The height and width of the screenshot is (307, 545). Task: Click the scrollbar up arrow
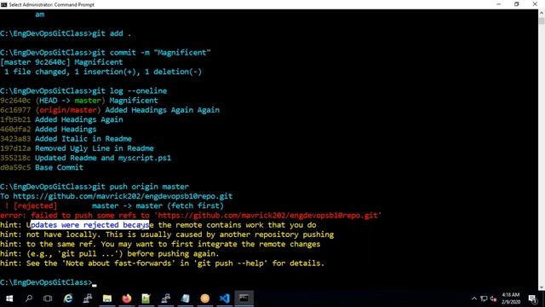542,13
